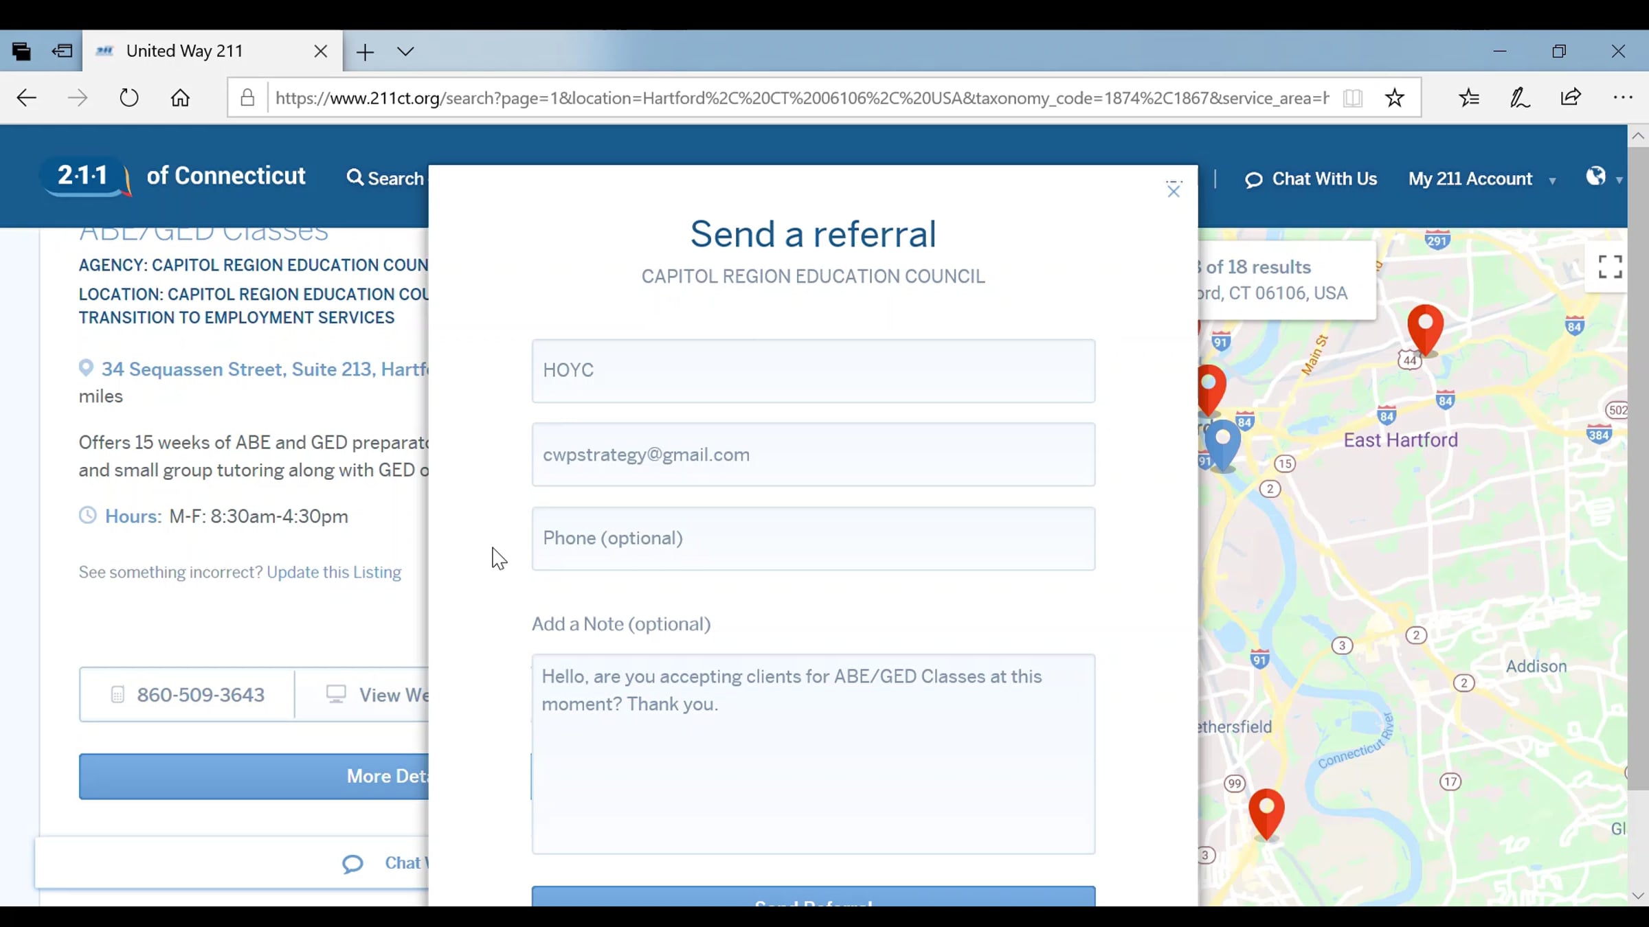This screenshot has height=927, width=1649.
Task: Click the Phone (optional) field
Action: pos(814,538)
